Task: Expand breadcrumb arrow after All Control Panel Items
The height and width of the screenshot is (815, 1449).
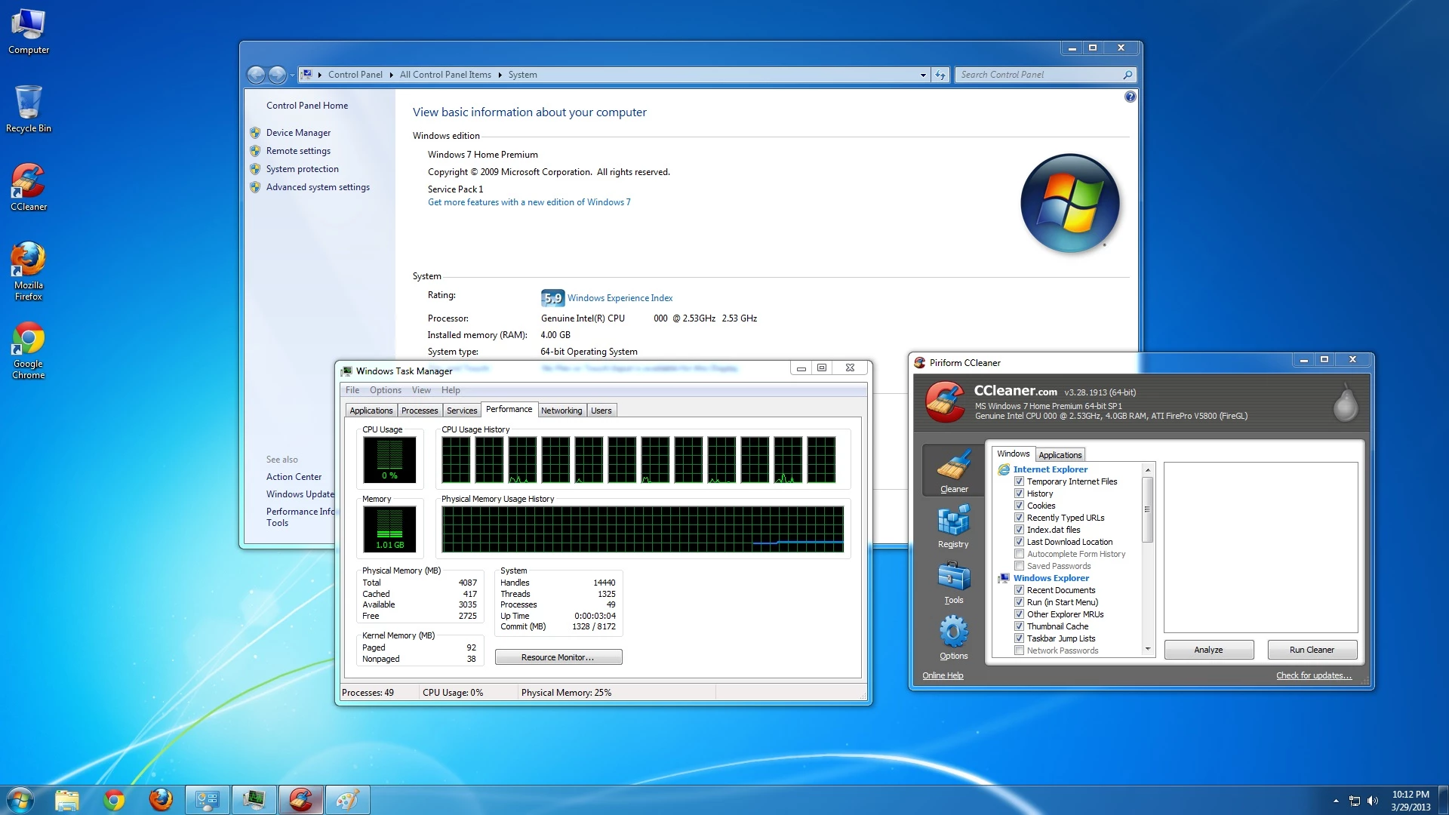Action: pos(500,75)
